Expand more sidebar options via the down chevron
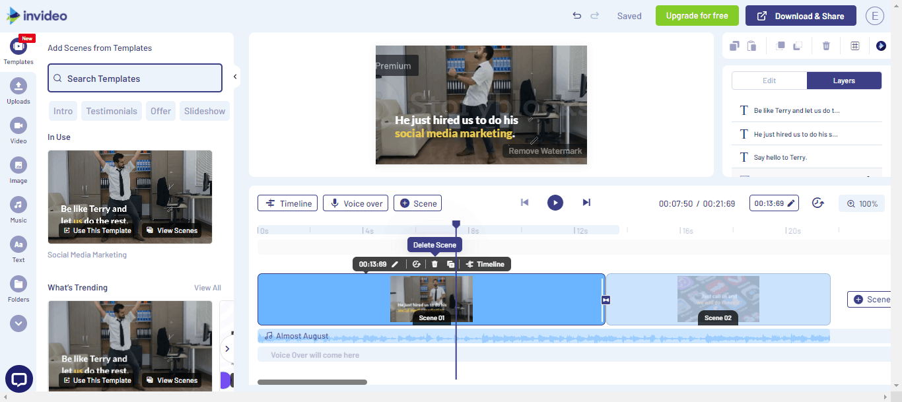 (18, 323)
